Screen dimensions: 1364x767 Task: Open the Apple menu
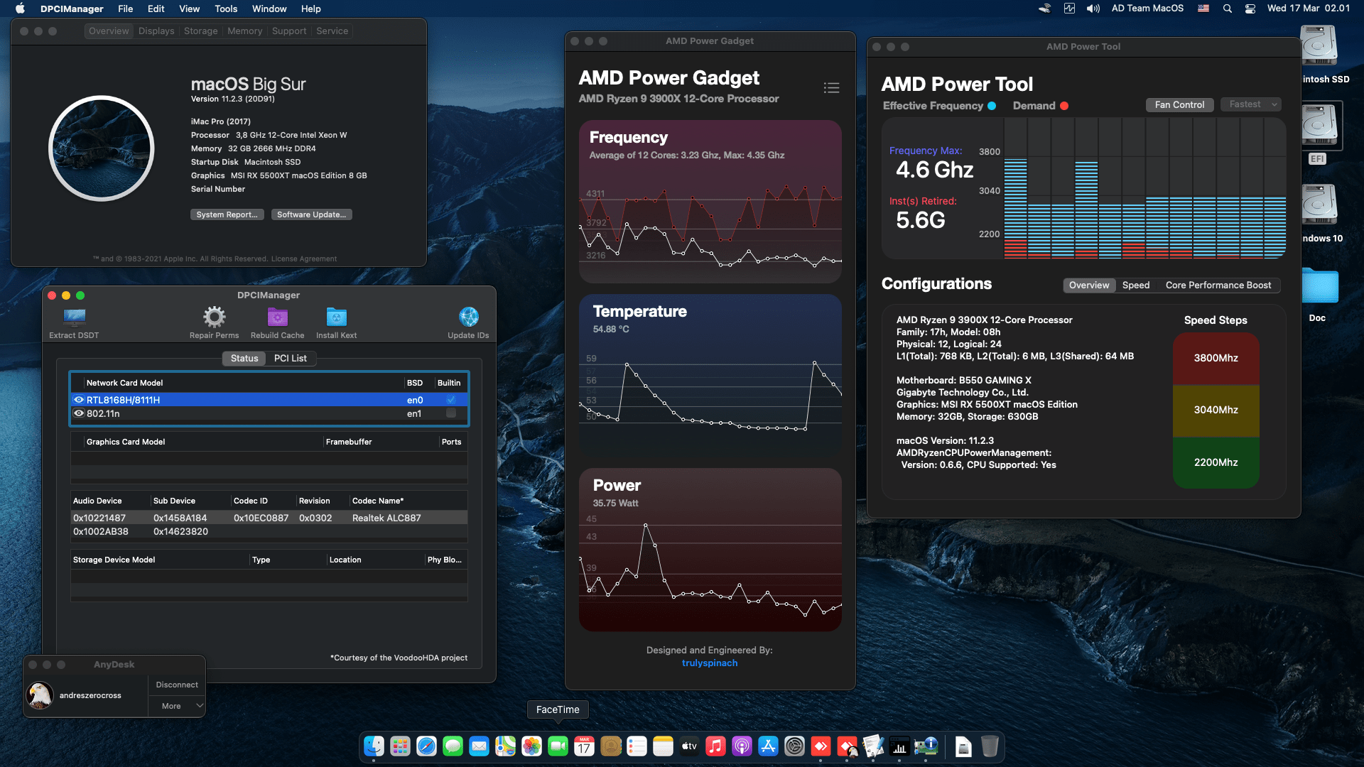[20, 9]
